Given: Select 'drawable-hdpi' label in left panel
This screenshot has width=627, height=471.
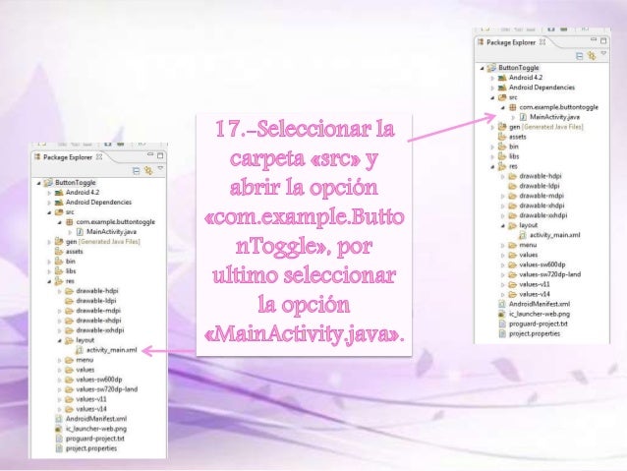Looking at the screenshot, I should pos(97,291).
